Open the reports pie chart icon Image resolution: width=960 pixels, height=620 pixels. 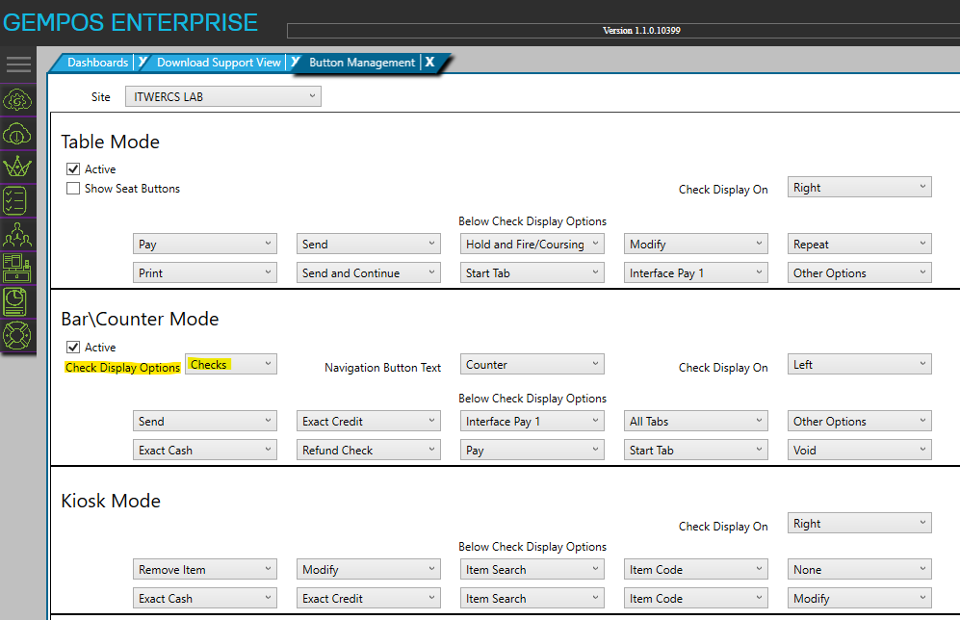(x=19, y=301)
